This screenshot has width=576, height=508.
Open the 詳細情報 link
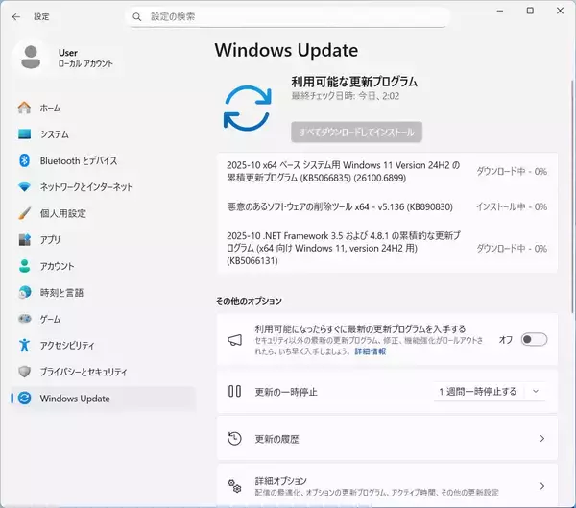pyautogui.click(x=370, y=351)
